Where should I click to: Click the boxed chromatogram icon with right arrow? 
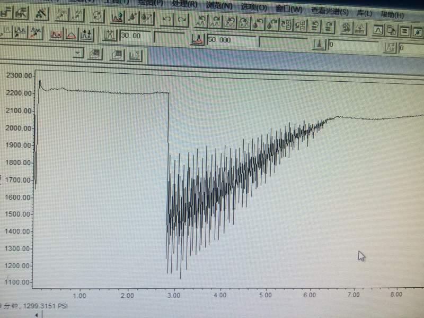[x=244, y=23]
